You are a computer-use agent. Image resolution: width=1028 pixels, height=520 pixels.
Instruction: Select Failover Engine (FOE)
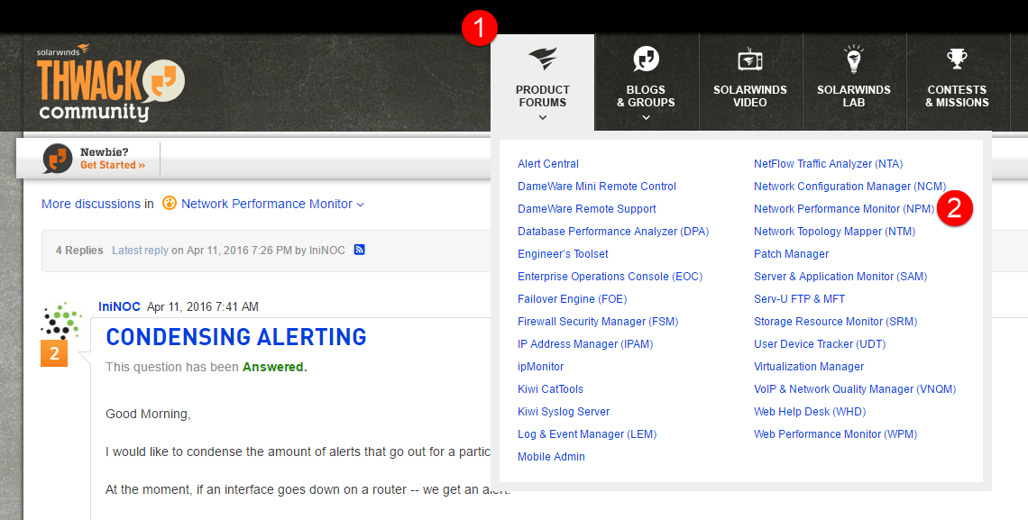572,298
